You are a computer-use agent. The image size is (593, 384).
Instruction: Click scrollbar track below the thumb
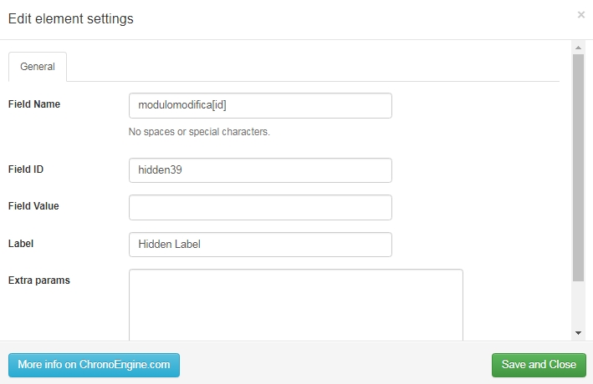coord(578,305)
